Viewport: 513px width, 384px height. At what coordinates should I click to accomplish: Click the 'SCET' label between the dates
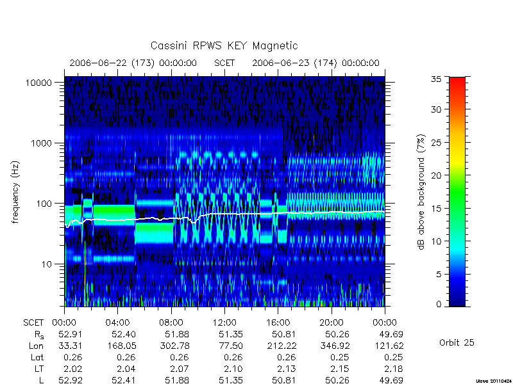point(224,63)
